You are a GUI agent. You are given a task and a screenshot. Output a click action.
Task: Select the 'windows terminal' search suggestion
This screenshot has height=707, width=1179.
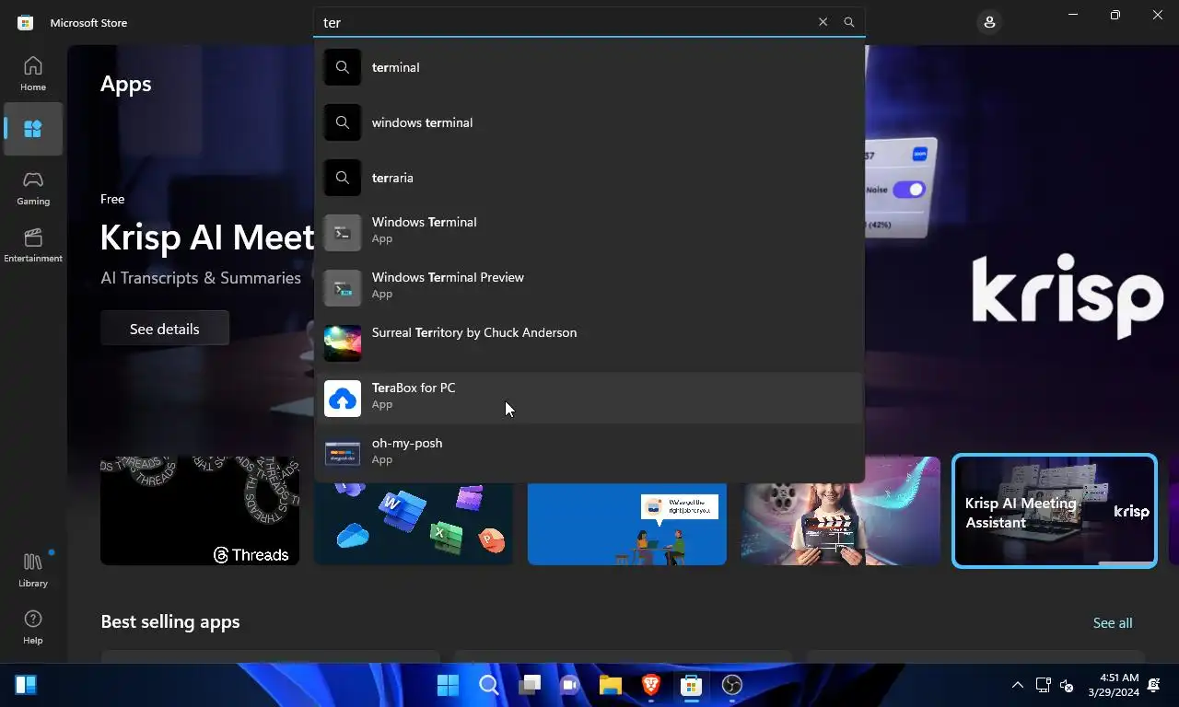pos(589,122)
